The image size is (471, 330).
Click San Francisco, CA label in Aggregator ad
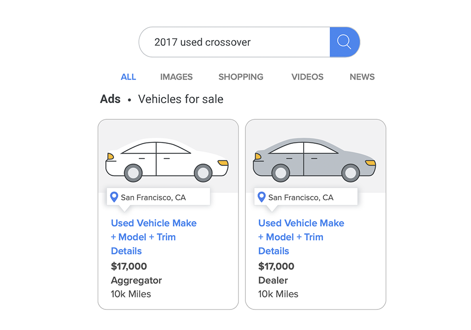[153, 197]
